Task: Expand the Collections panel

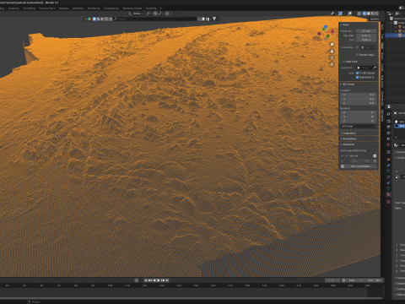Action: (x=348, y=133)
